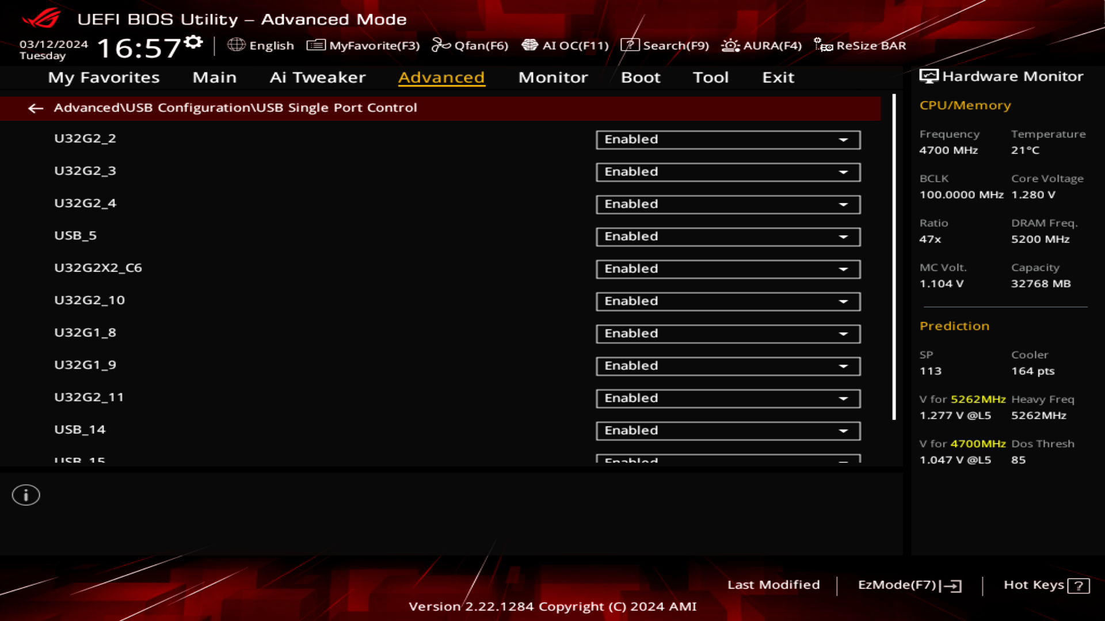Select Advanced tab in top menu
Screen dimensions: 1105x621
coord(441,76)
